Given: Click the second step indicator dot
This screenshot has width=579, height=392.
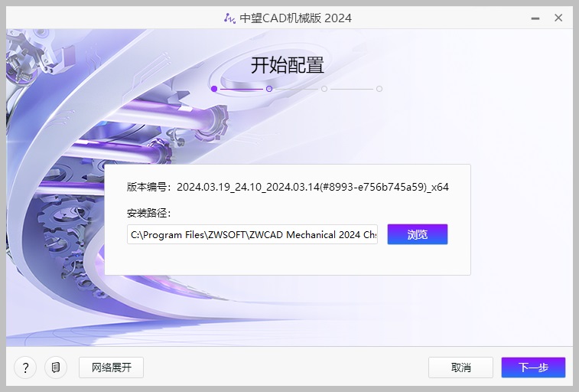Looking at the screenshot, I should pyautogui.click(x=269, y=89).
